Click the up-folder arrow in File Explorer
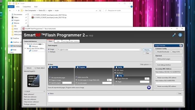The height and width of the screenshot is (110, 195). point(19,11)
